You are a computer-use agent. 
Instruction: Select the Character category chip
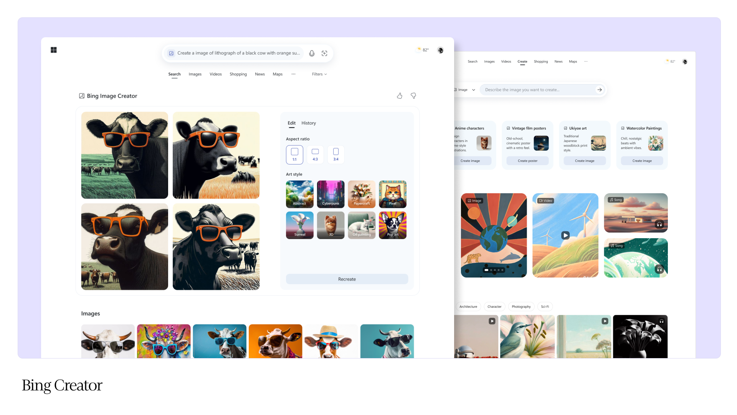494,307
